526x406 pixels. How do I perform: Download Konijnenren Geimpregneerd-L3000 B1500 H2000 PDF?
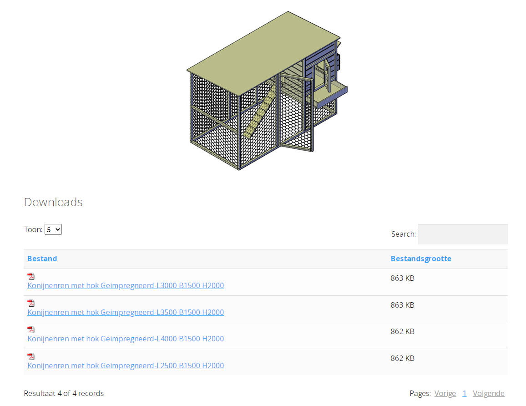[126, 286]
